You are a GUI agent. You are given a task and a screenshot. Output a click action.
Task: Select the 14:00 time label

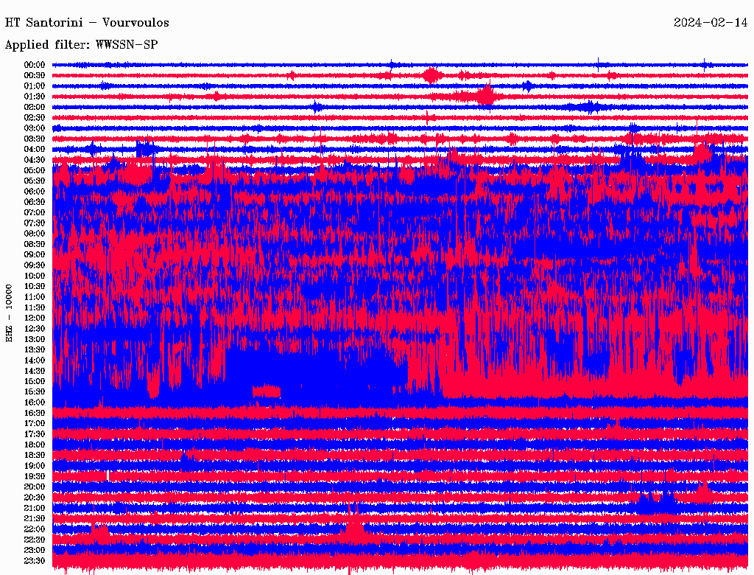click(x=35, y=360)
